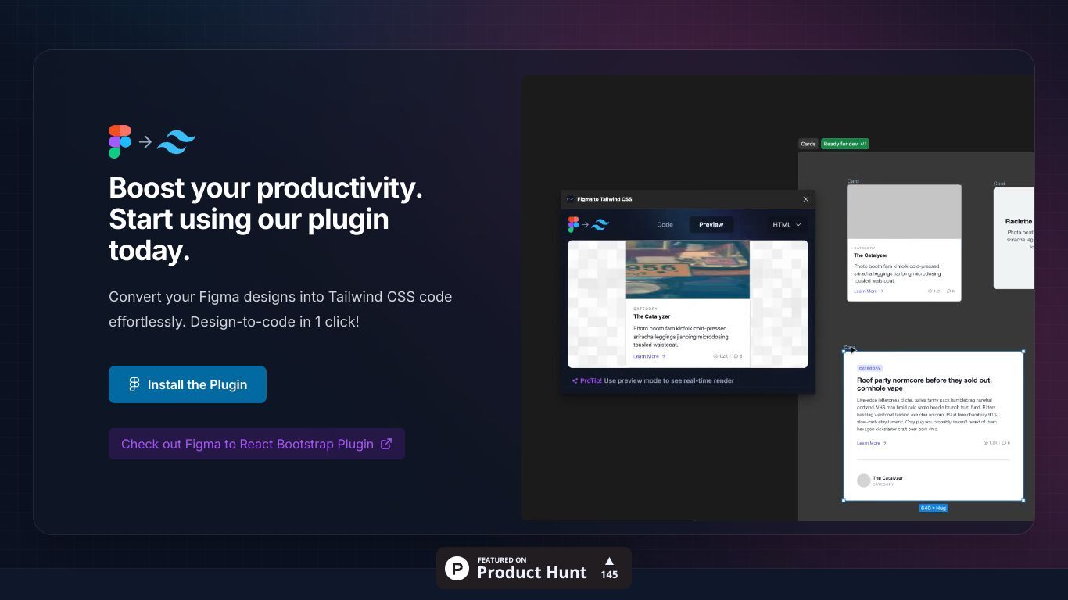
Task: Click the Tailwind CSS logo above the headline
Action: tap(176, 142)
